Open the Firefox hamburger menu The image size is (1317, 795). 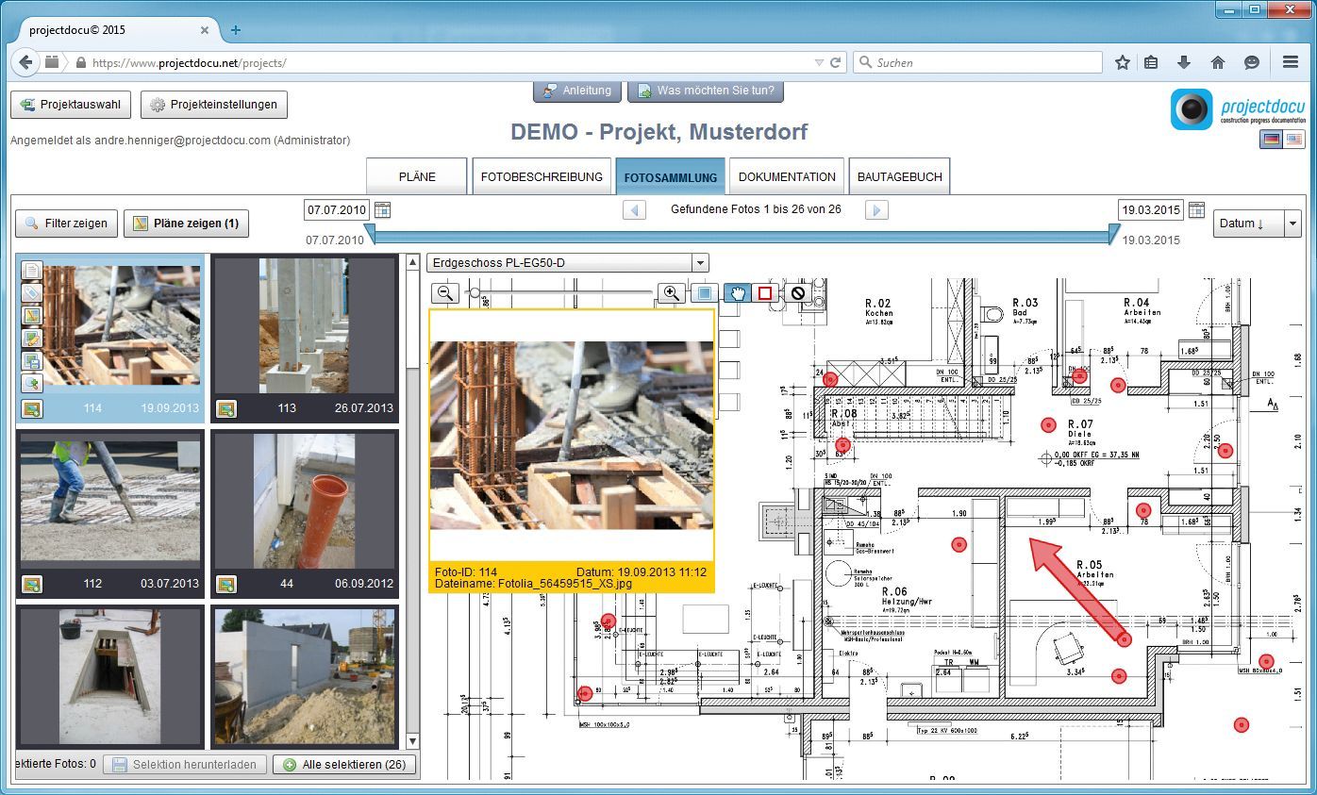[x=1291, y=62]
